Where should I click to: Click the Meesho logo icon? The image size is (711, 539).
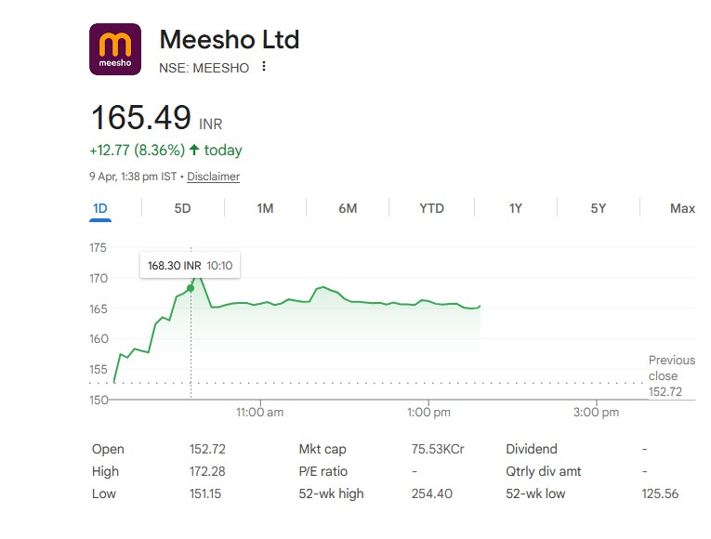coord(115,49)
